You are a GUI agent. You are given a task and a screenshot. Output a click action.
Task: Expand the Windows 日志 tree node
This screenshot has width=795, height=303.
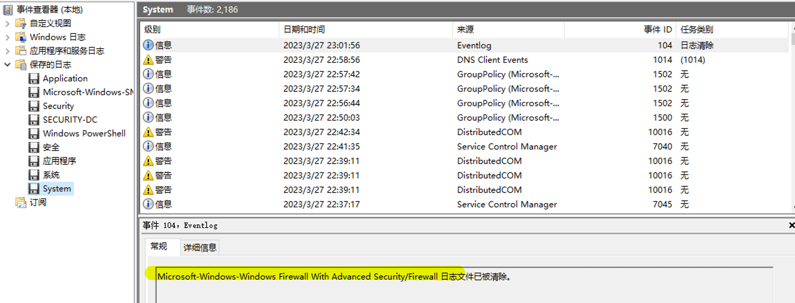pos(8,37)
